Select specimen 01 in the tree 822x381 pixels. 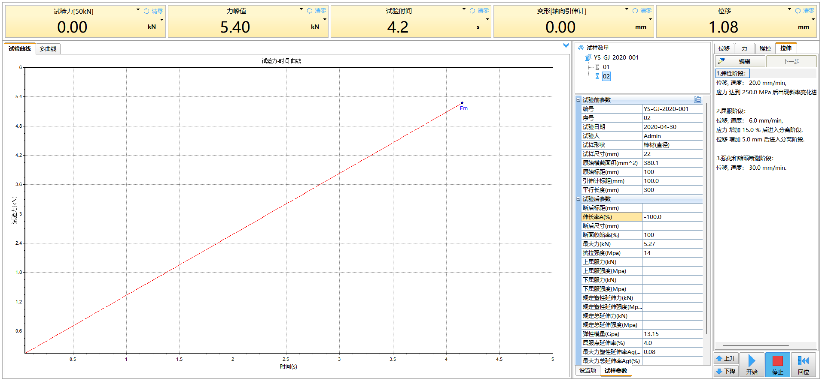click(606, 67)
